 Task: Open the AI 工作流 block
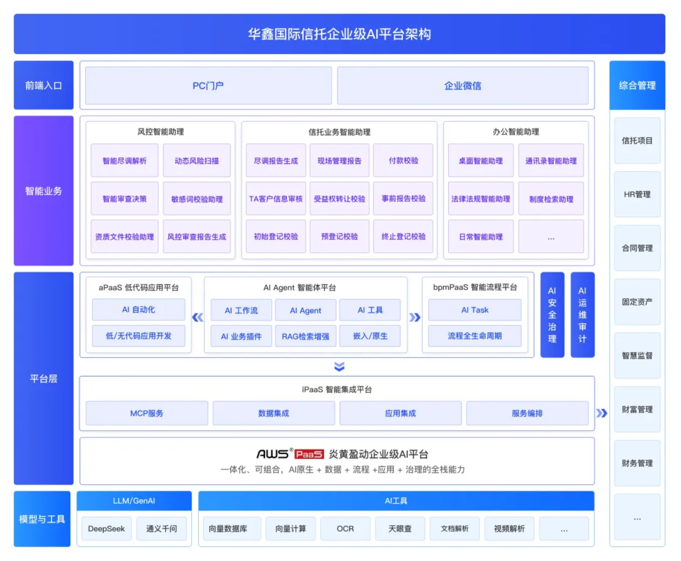tap(241, 310)
